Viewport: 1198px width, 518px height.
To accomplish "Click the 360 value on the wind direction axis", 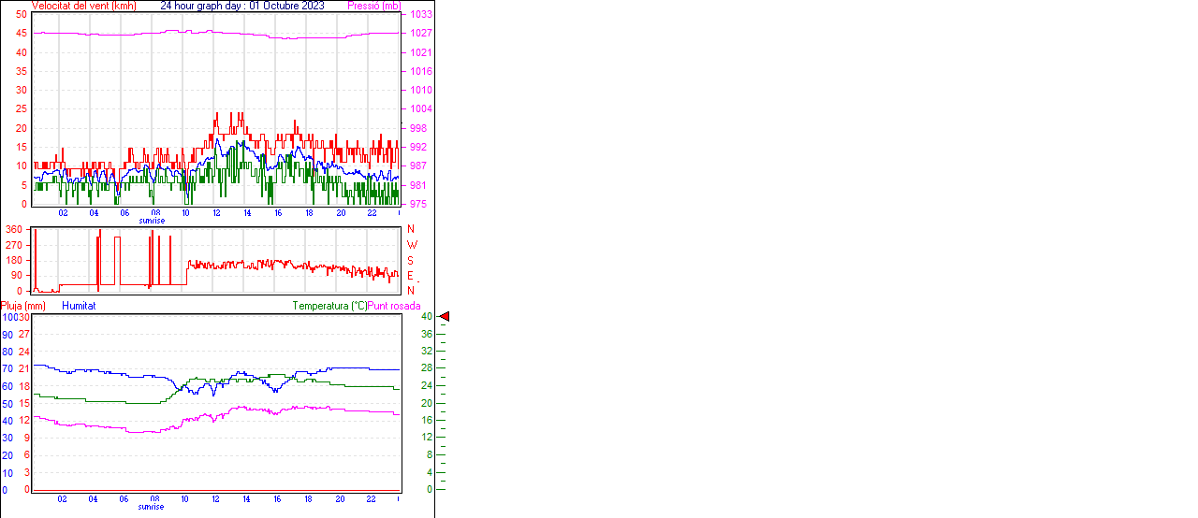I will 15,229.
